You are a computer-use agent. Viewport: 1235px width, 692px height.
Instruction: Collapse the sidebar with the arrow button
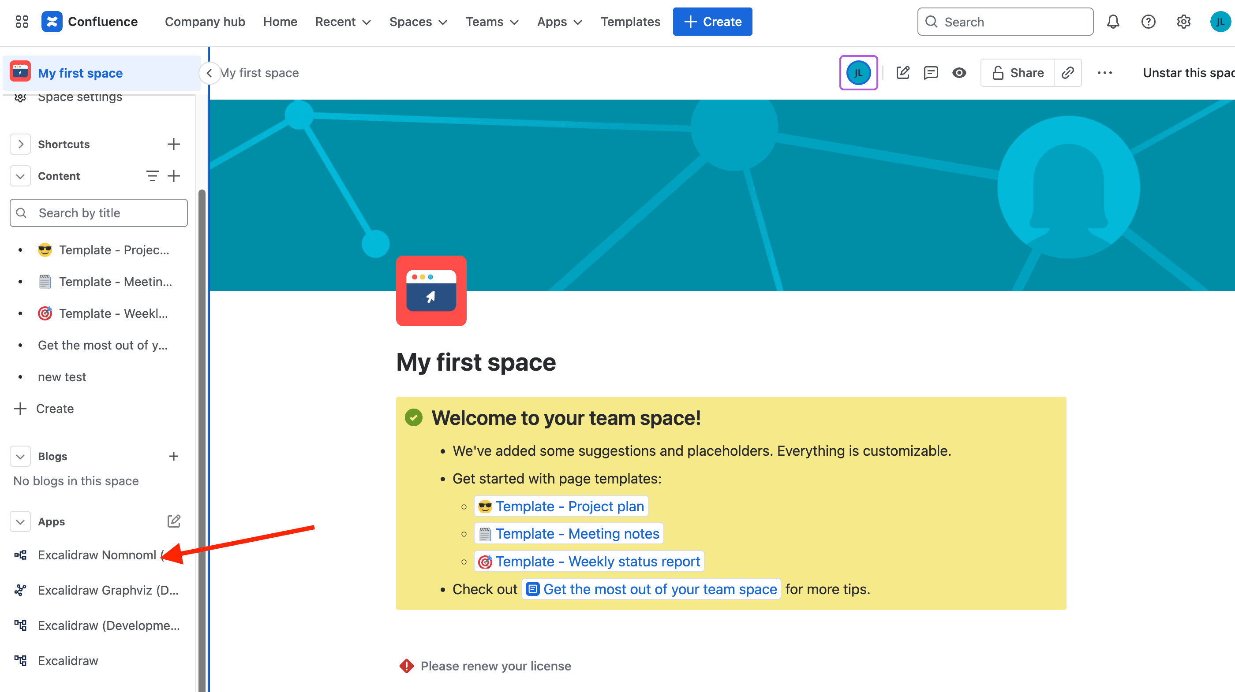pos(209,73)
